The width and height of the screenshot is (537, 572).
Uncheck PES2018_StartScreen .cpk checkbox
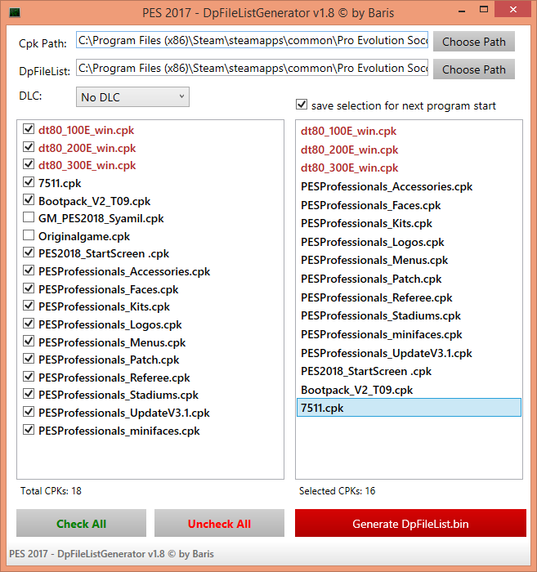coord(29,252)
